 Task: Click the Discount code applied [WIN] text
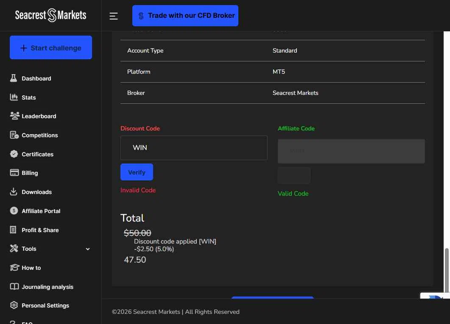[175, 241]
